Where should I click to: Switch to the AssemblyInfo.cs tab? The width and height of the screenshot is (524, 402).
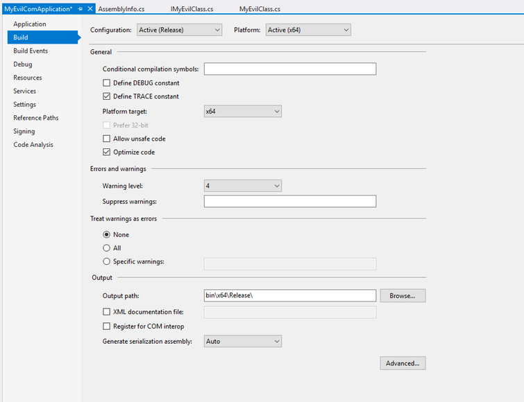pyautogui.click(x=121, y=9)
